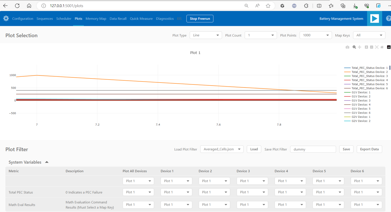Open the Memory Map tab
This screenshot has height=212, width=391.
click(96, 19)
